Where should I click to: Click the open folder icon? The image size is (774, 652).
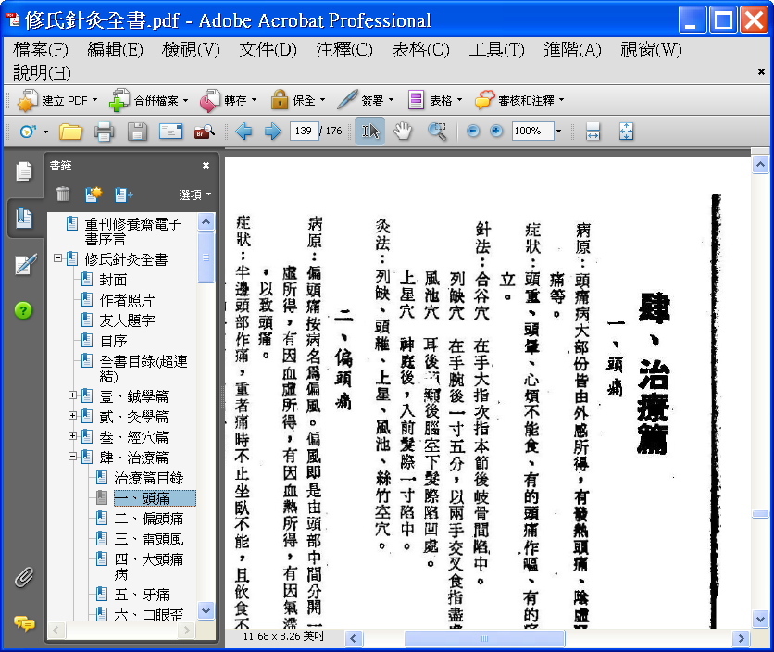(70, 132)
